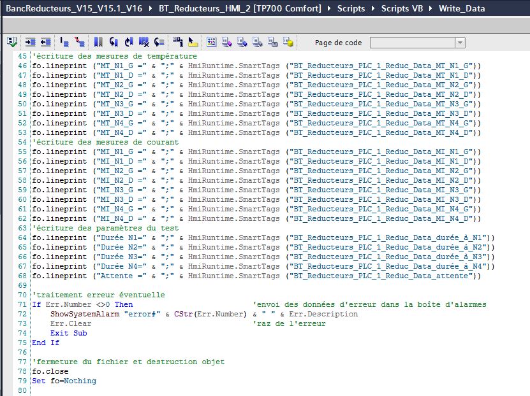The image size is (530, 396).
Task: Click inside the Page de code combo box
Action: click(412, 43)
